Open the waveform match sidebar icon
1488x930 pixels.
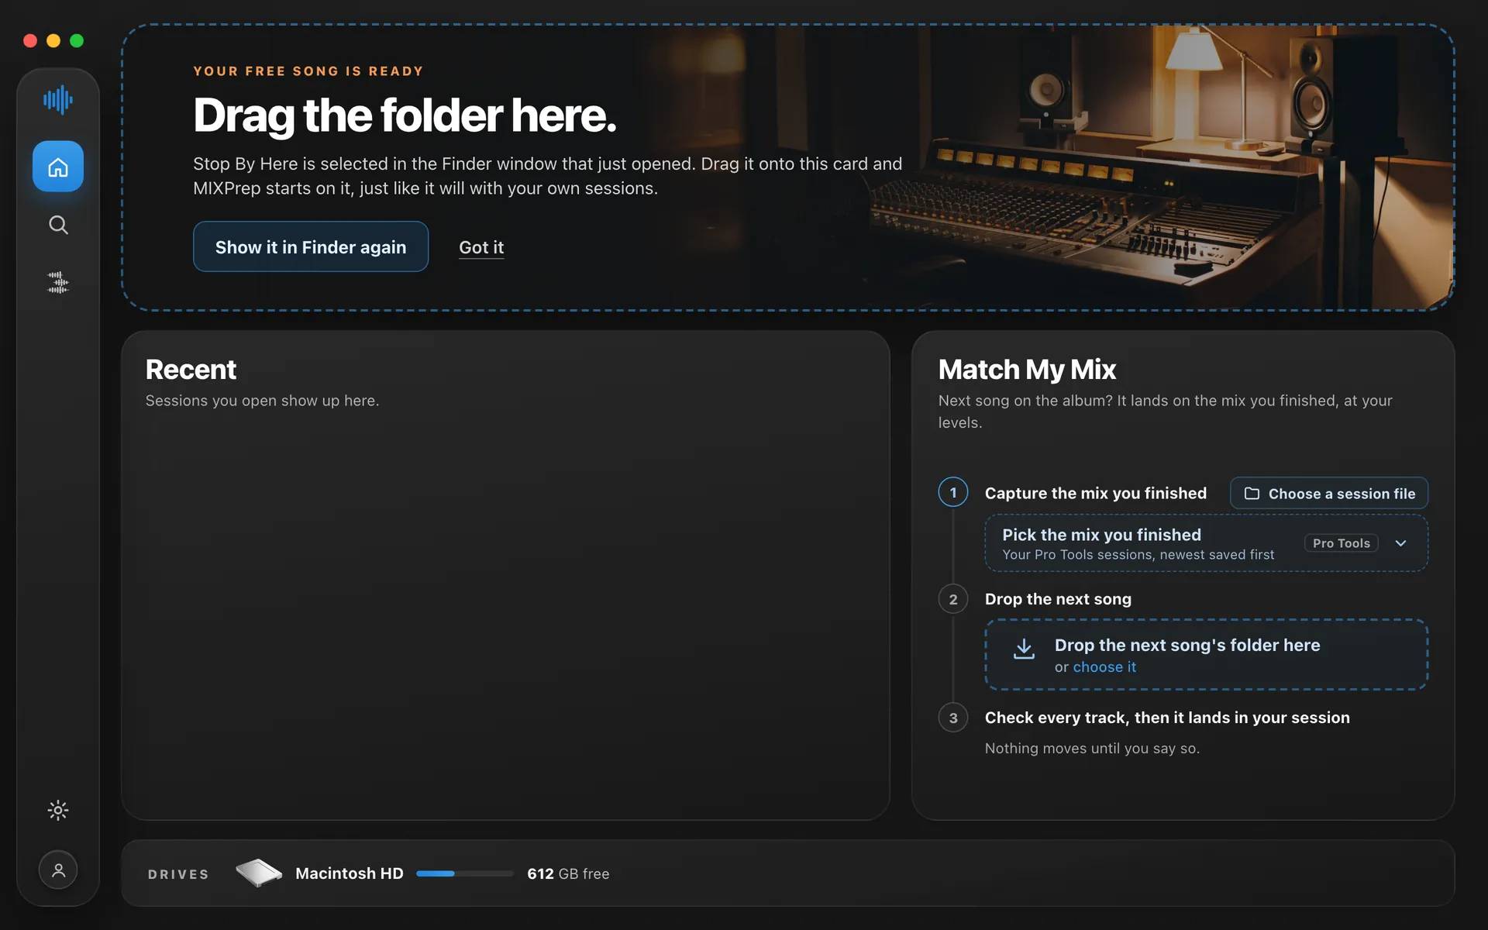(58, 282)
